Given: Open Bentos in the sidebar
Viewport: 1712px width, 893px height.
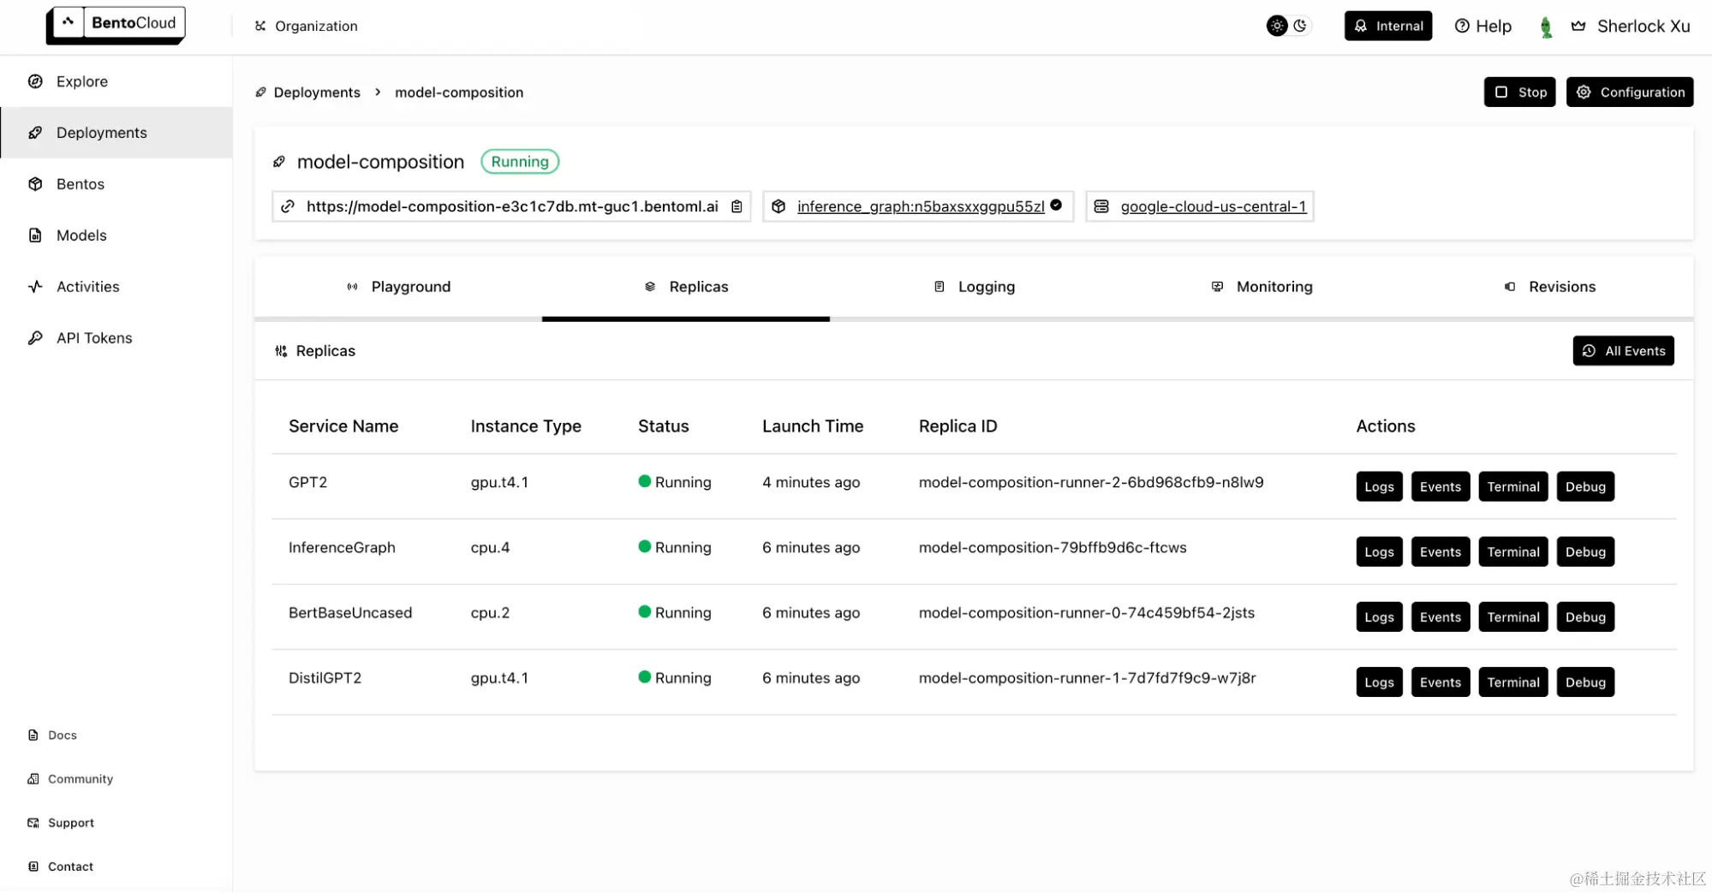Looking at the screenshot, I should tap(116, 184).
